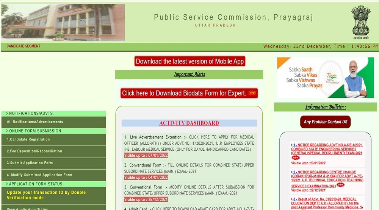The height and width of the screenshot is (210, 379).
Task: Open Update transaction ID by Double Verification
Action: (46, 195)
